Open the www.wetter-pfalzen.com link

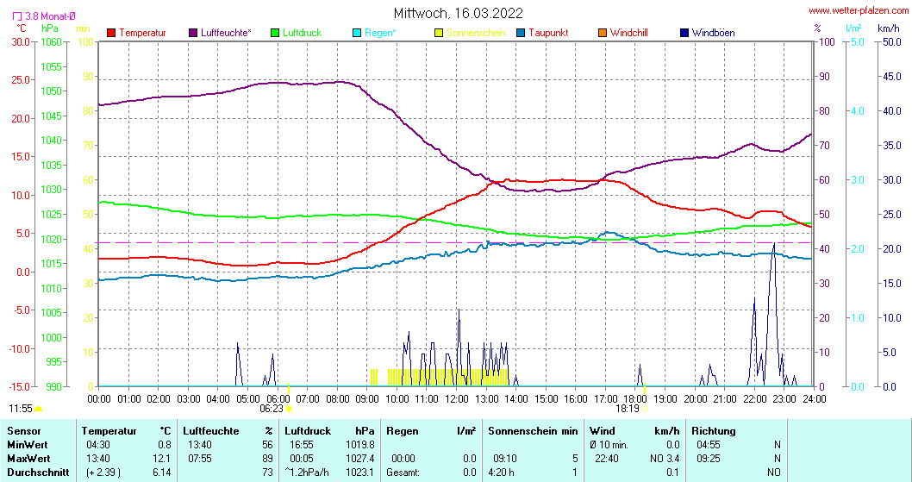(x=859, y=10)
